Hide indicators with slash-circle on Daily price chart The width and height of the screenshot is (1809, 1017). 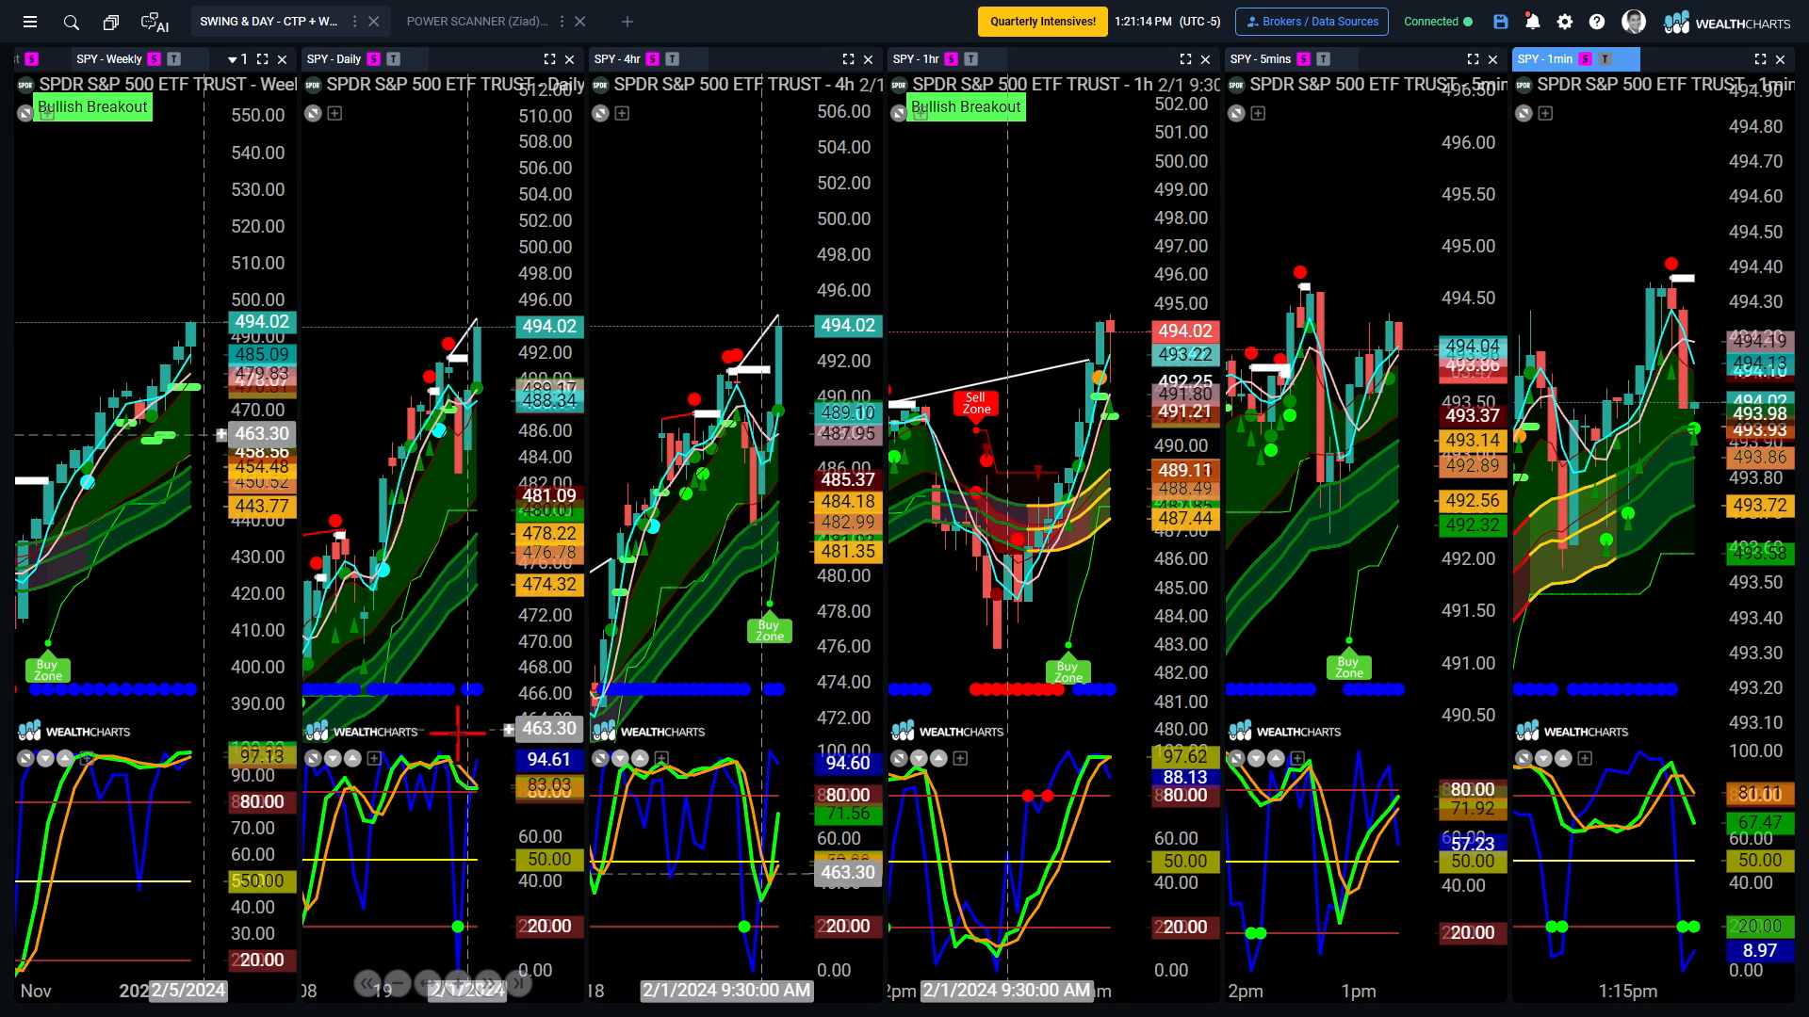[x=313, y=114]
